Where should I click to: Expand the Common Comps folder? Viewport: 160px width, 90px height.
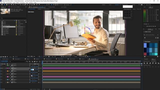[x=1, y=25]
